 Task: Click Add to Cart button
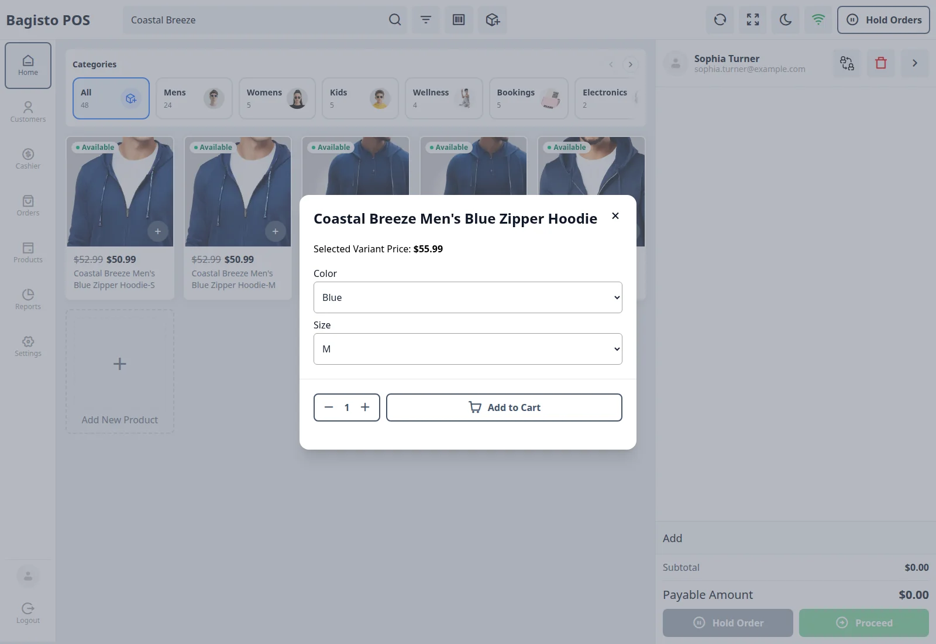tap(504, 407)
